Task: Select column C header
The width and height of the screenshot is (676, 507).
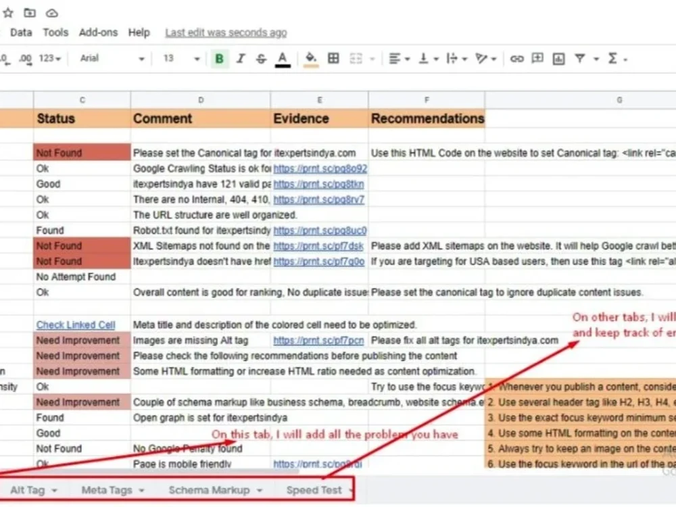Action: click(82, 100)
